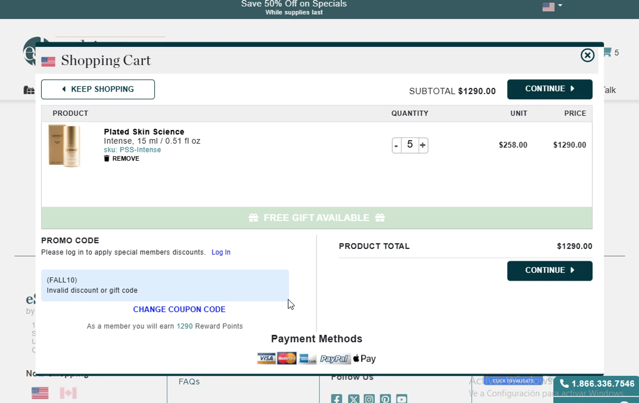The height and width of the screenshot is (403, 639).
Task: Click the top CONTINUE button beside subtotal
Action: tap(550, 89)
